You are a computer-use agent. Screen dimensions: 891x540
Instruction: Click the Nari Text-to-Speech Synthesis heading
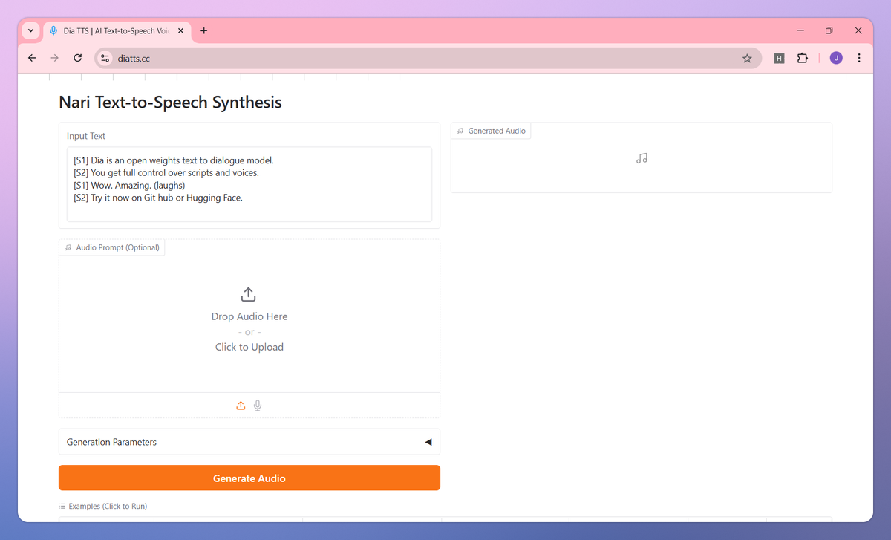pyautogui.click(x=171, y=103)
